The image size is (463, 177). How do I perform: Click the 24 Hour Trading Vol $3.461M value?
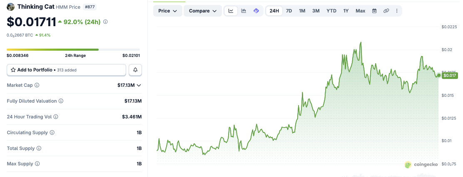point(132,117)
